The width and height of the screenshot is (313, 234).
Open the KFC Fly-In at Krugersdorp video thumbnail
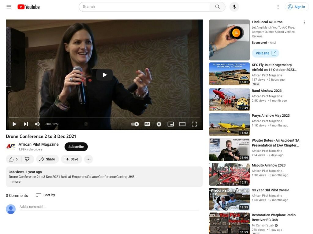[229, 74]
